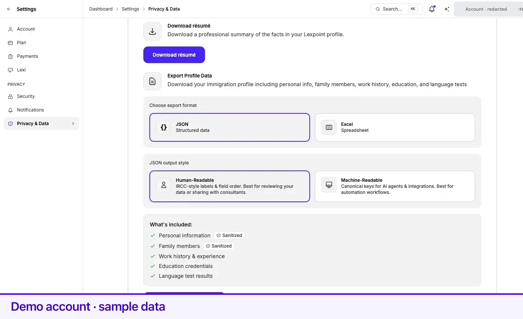The height and width of the screenshot is (319, 523).
Task: Choose Machine-Readable JSON output style
Action: tap(395, 186)
